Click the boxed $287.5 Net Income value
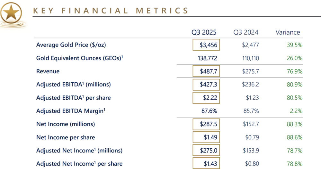This screenshot has height=173, width=329. tap(206, 124)
